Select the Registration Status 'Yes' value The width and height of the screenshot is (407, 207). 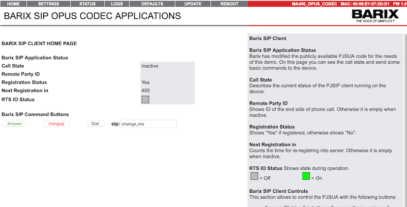pyautogui.click(x=146, y=83)
